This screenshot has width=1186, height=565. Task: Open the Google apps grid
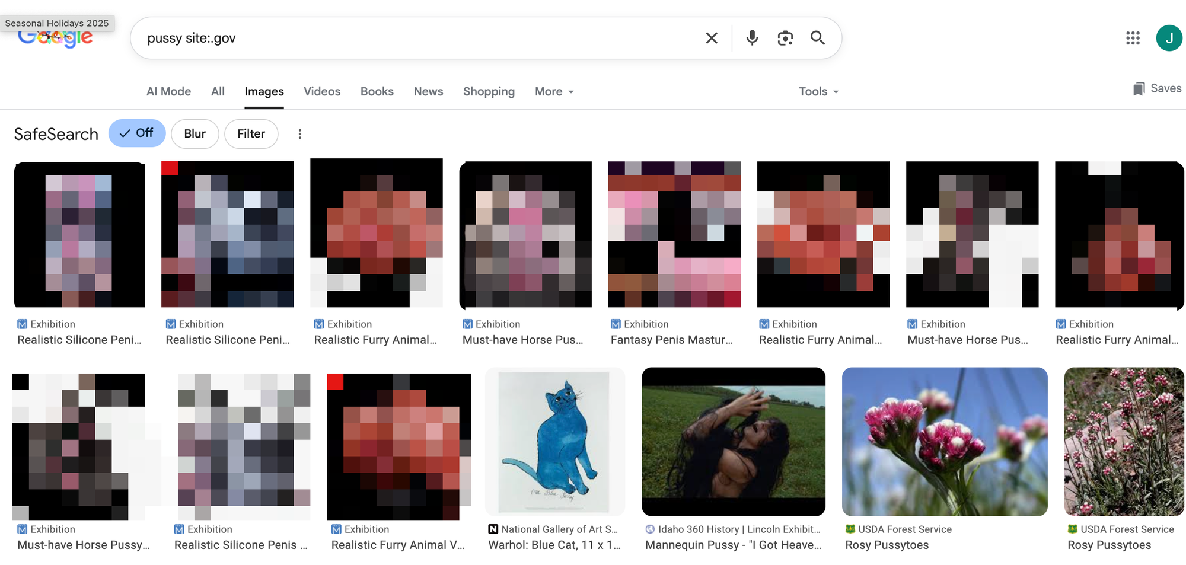(1133, 38)
